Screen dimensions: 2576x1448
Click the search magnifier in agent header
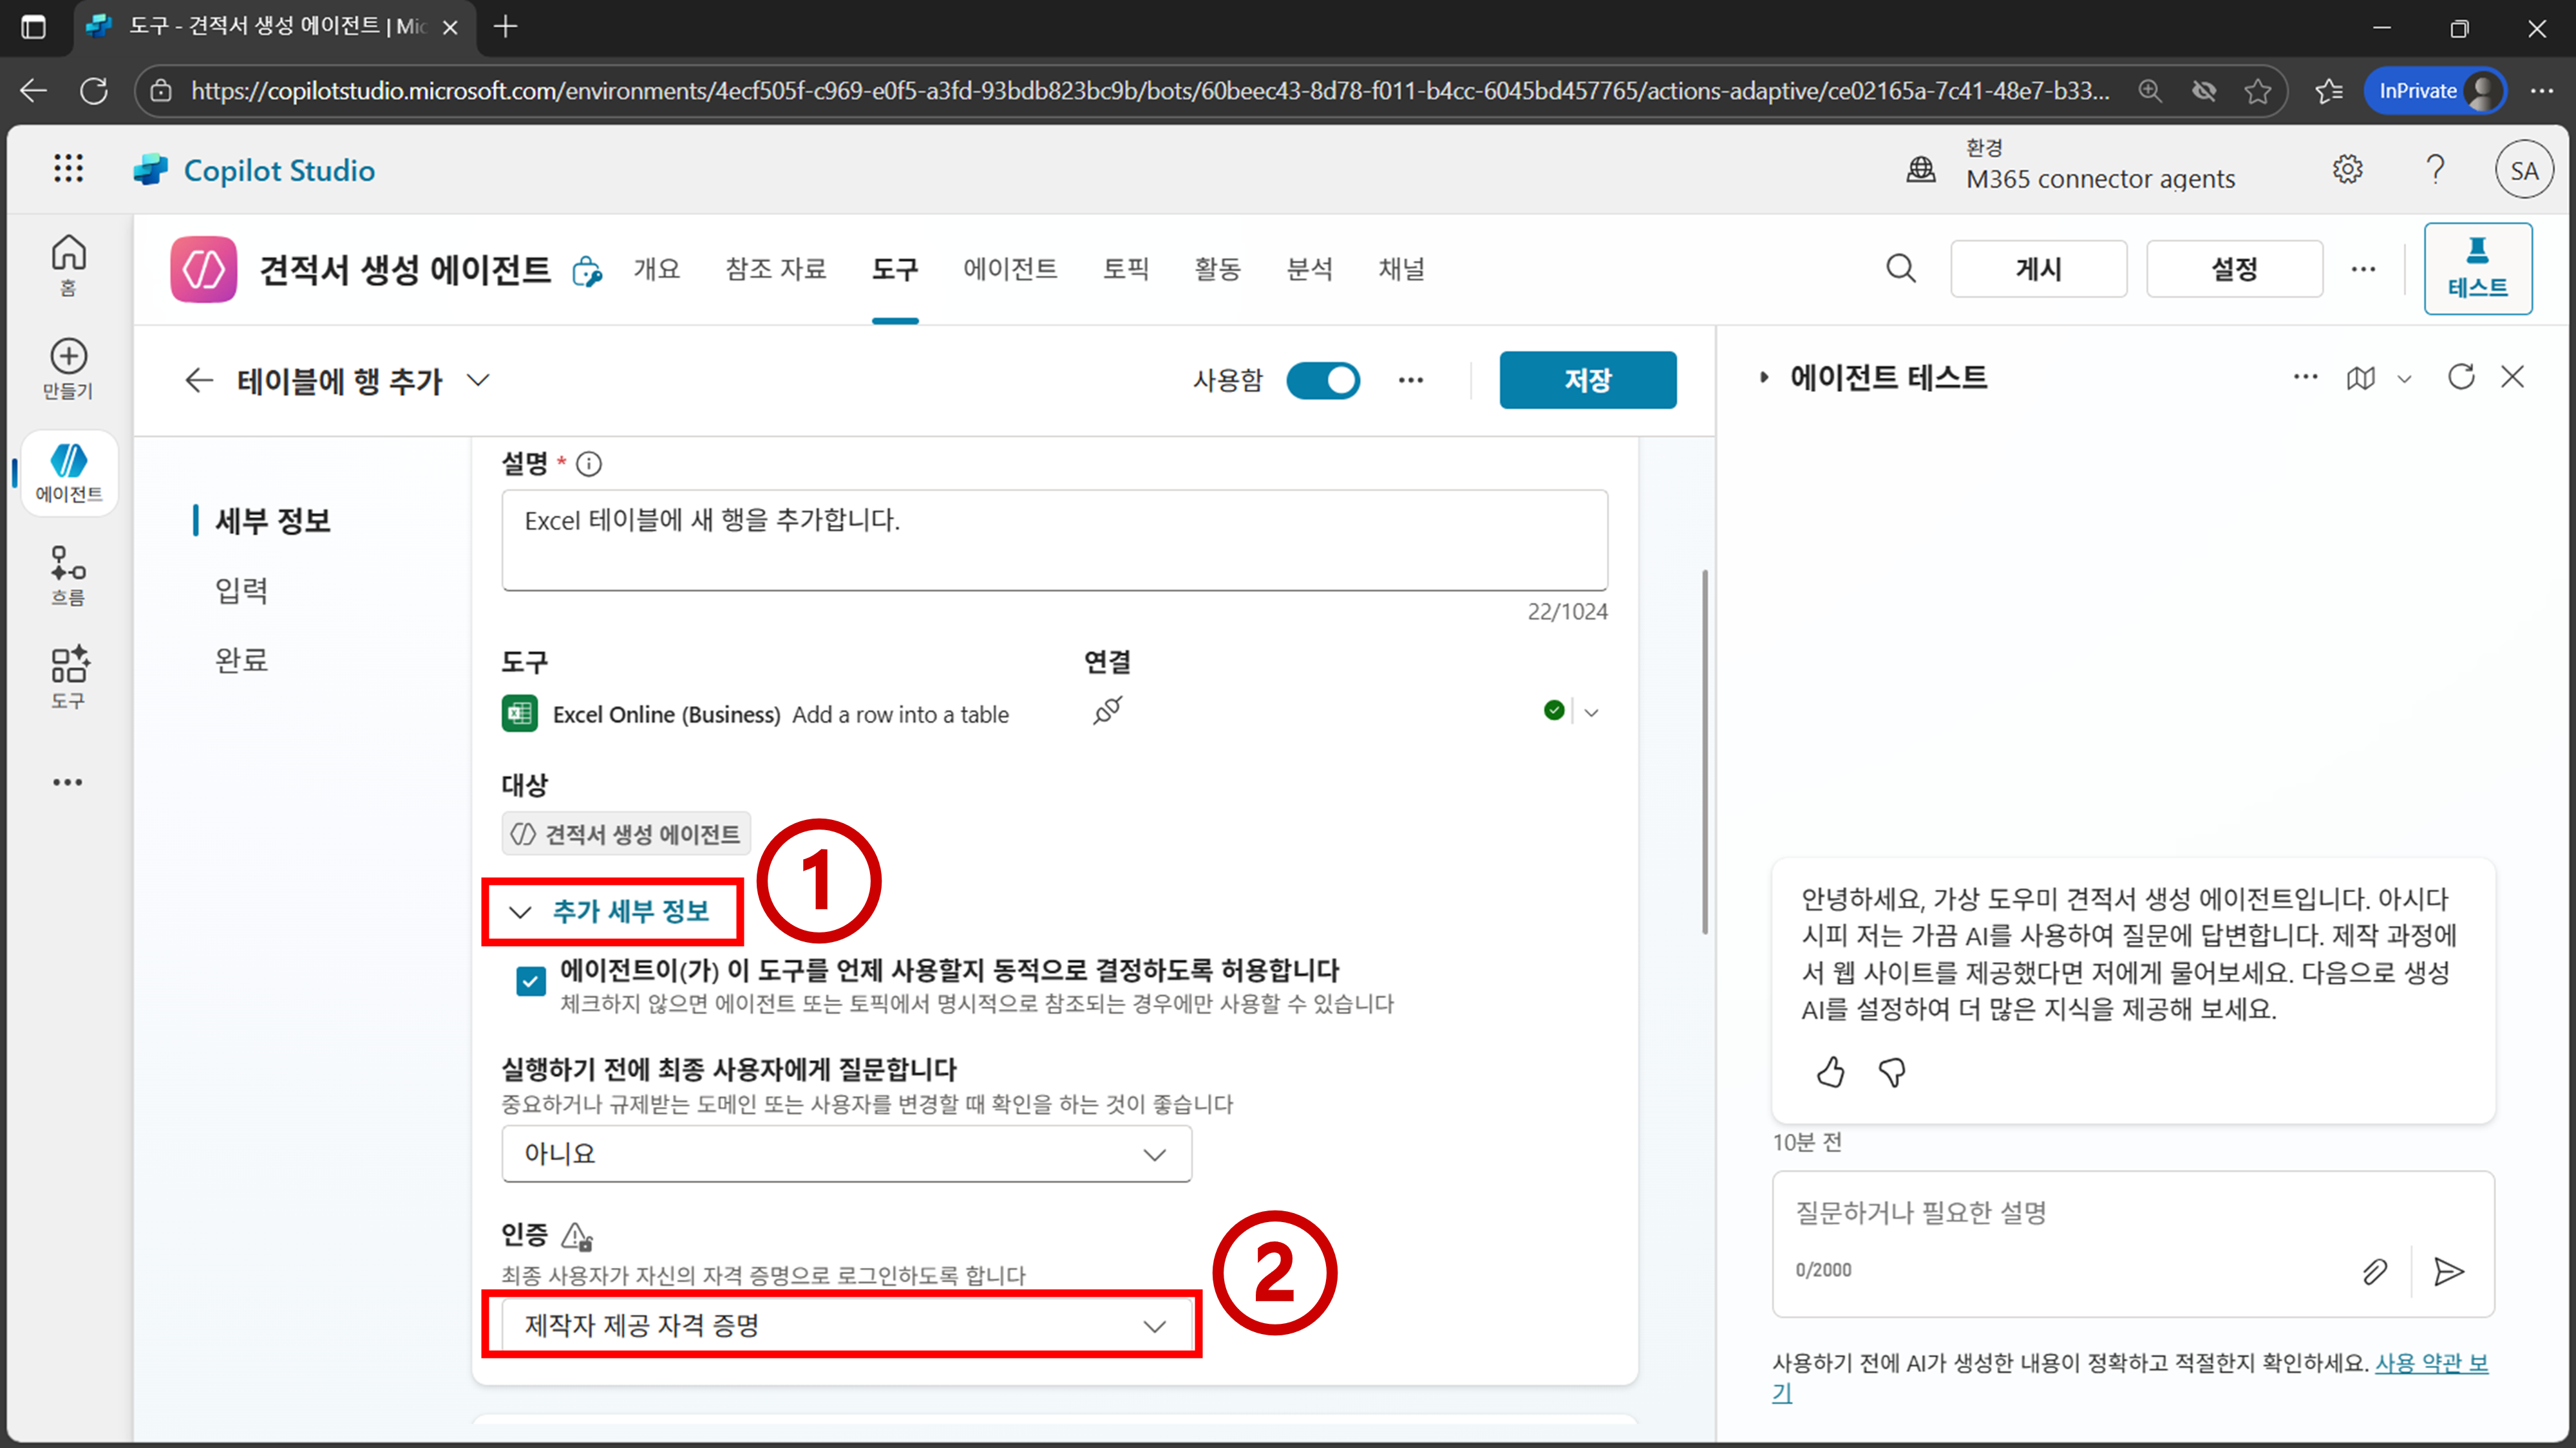[x=1901, y=269]
